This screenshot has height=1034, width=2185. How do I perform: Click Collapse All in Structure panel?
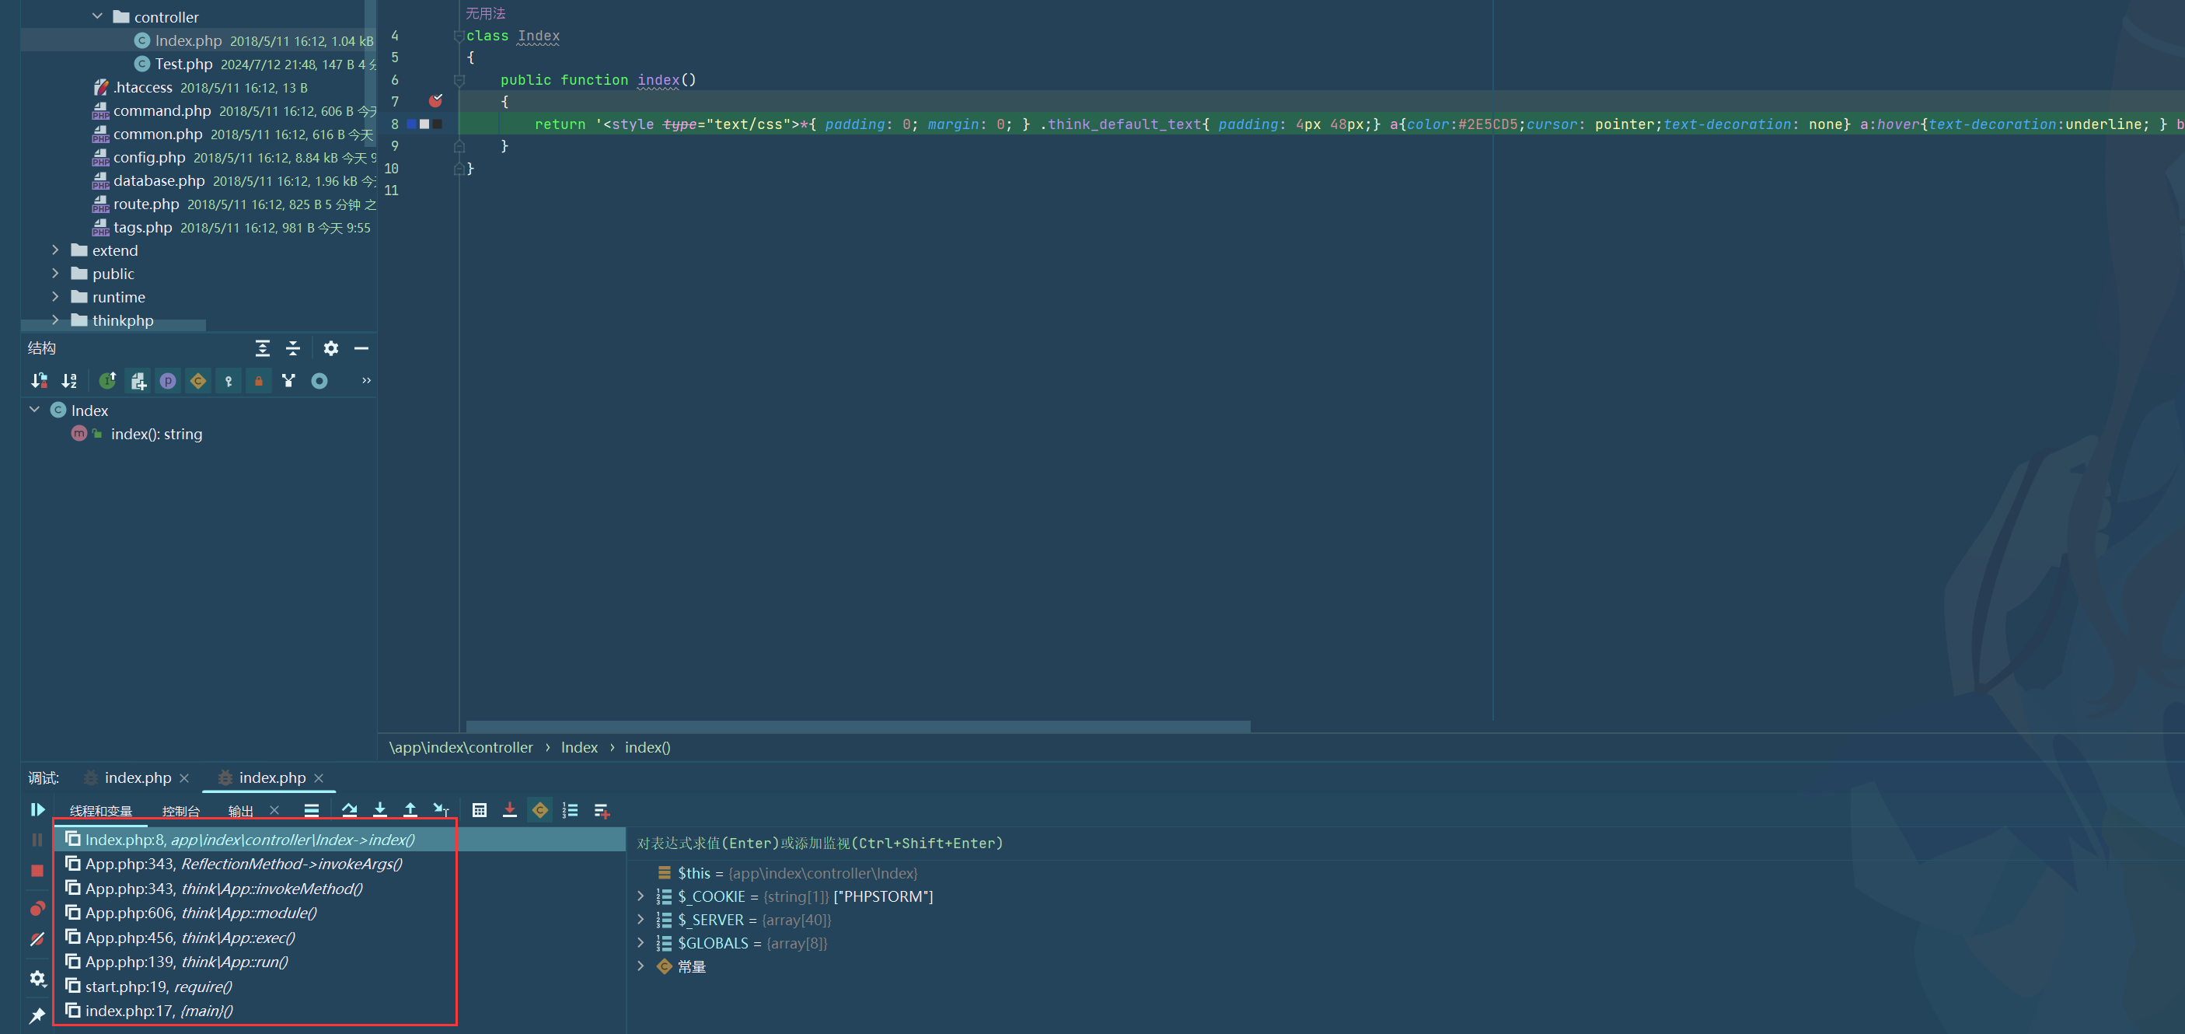[294, 348]
